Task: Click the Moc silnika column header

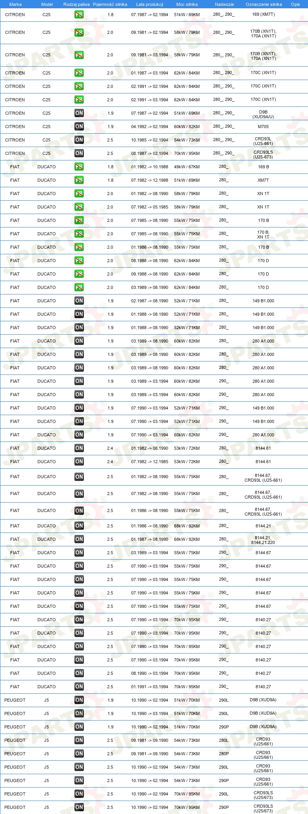Action: pyautogui.click(x=187, y=4)
